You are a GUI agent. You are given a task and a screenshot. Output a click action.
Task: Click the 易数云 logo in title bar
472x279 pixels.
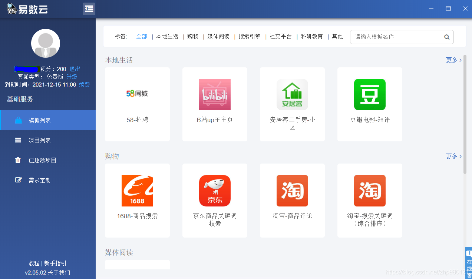click(x=27, y=9)
